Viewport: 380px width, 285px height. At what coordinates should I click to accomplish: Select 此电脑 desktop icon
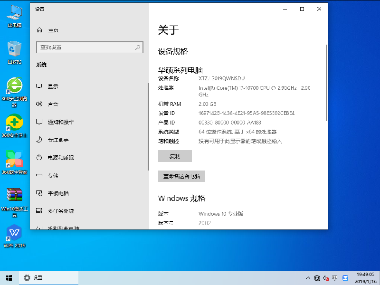[15, 16]
